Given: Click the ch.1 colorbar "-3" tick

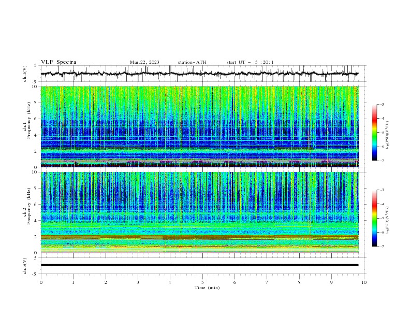Looking at the screenshot, I should tap(382, 104).
